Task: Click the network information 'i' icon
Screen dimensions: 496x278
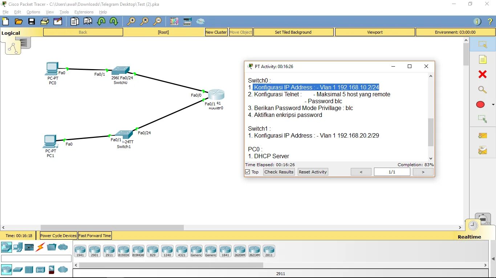Action: coord(477,22)
